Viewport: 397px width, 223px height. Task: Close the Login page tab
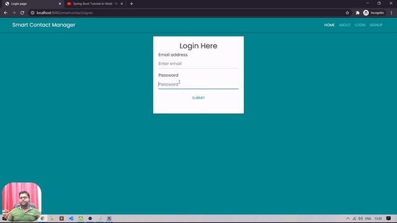tap(60, 4)
